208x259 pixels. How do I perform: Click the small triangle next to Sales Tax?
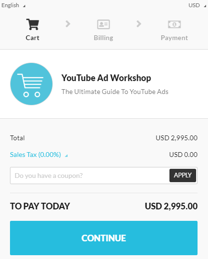coord(66,155)
